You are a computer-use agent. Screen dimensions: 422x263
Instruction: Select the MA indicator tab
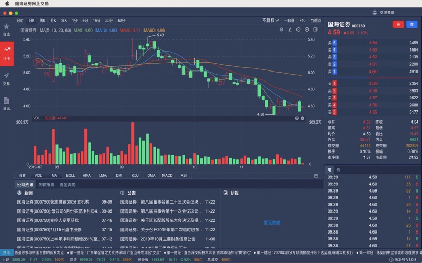coord(54,176)
